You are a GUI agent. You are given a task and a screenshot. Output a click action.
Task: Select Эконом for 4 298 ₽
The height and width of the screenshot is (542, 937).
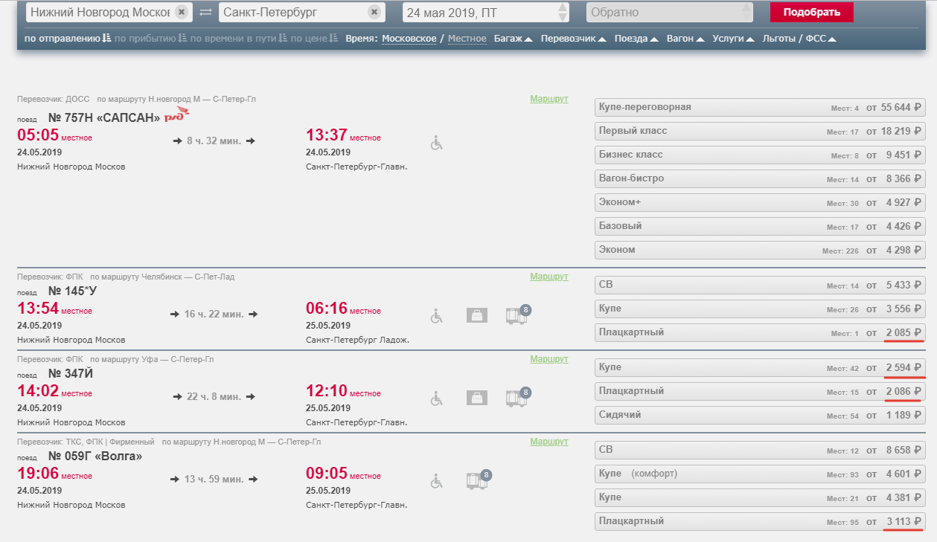pyautogui.click(x=760, y=251)
